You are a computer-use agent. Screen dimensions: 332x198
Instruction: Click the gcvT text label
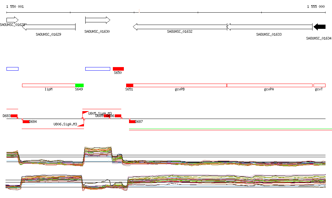click(x=319, y=89)
